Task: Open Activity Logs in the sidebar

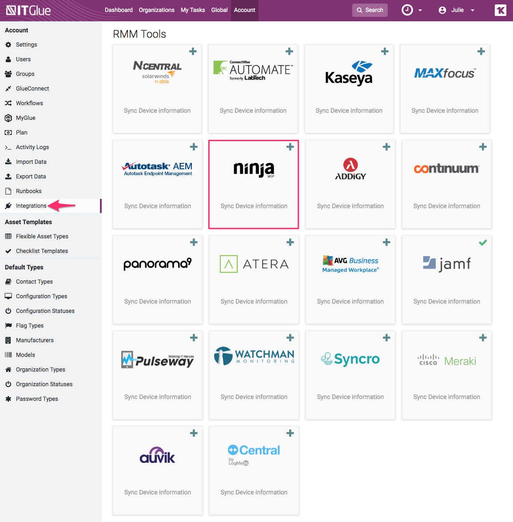Action: click(32, 147)
